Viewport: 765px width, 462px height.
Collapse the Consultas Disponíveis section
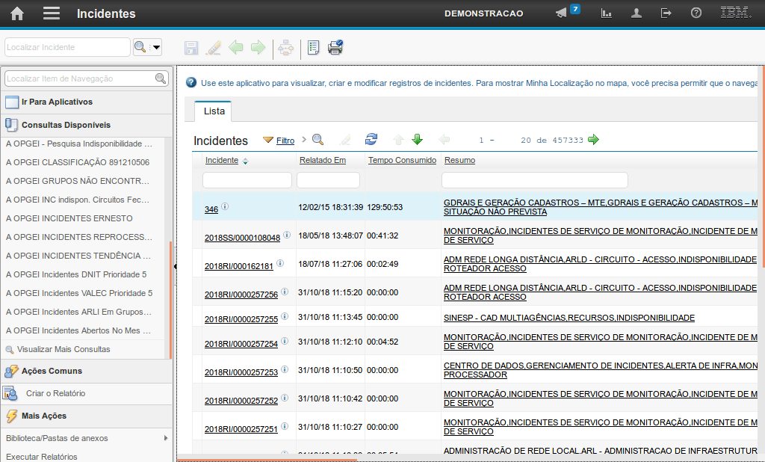tap(87, 125)
